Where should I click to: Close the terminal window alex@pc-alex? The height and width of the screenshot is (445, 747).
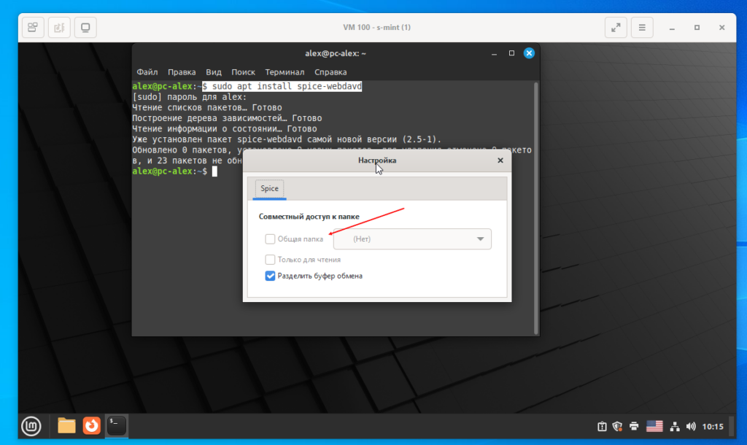tap(529, 53)
